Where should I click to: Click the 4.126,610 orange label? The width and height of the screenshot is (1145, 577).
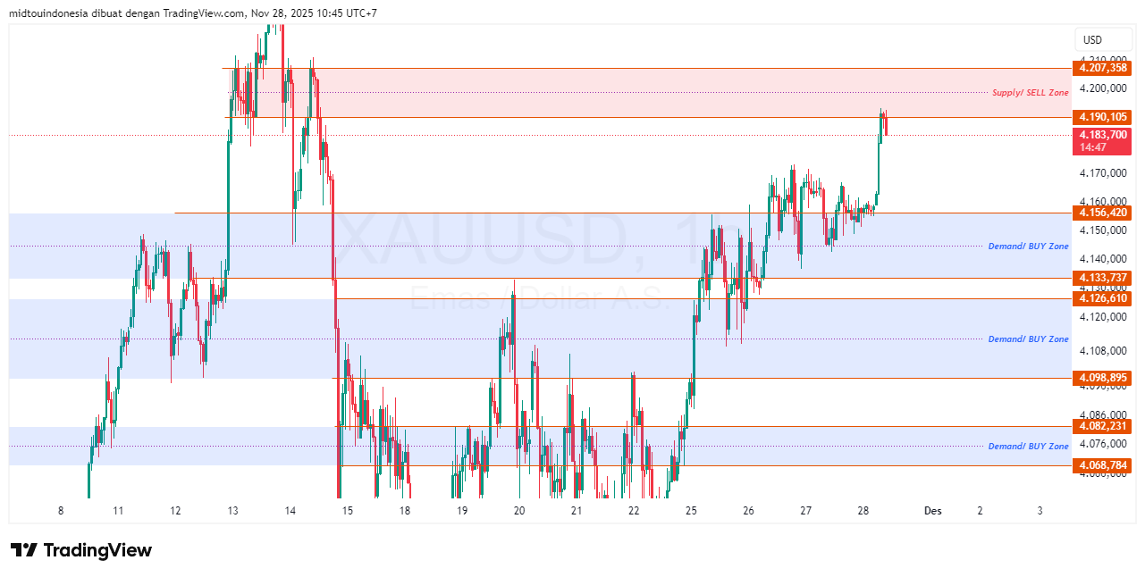(x=1102, y=298)
